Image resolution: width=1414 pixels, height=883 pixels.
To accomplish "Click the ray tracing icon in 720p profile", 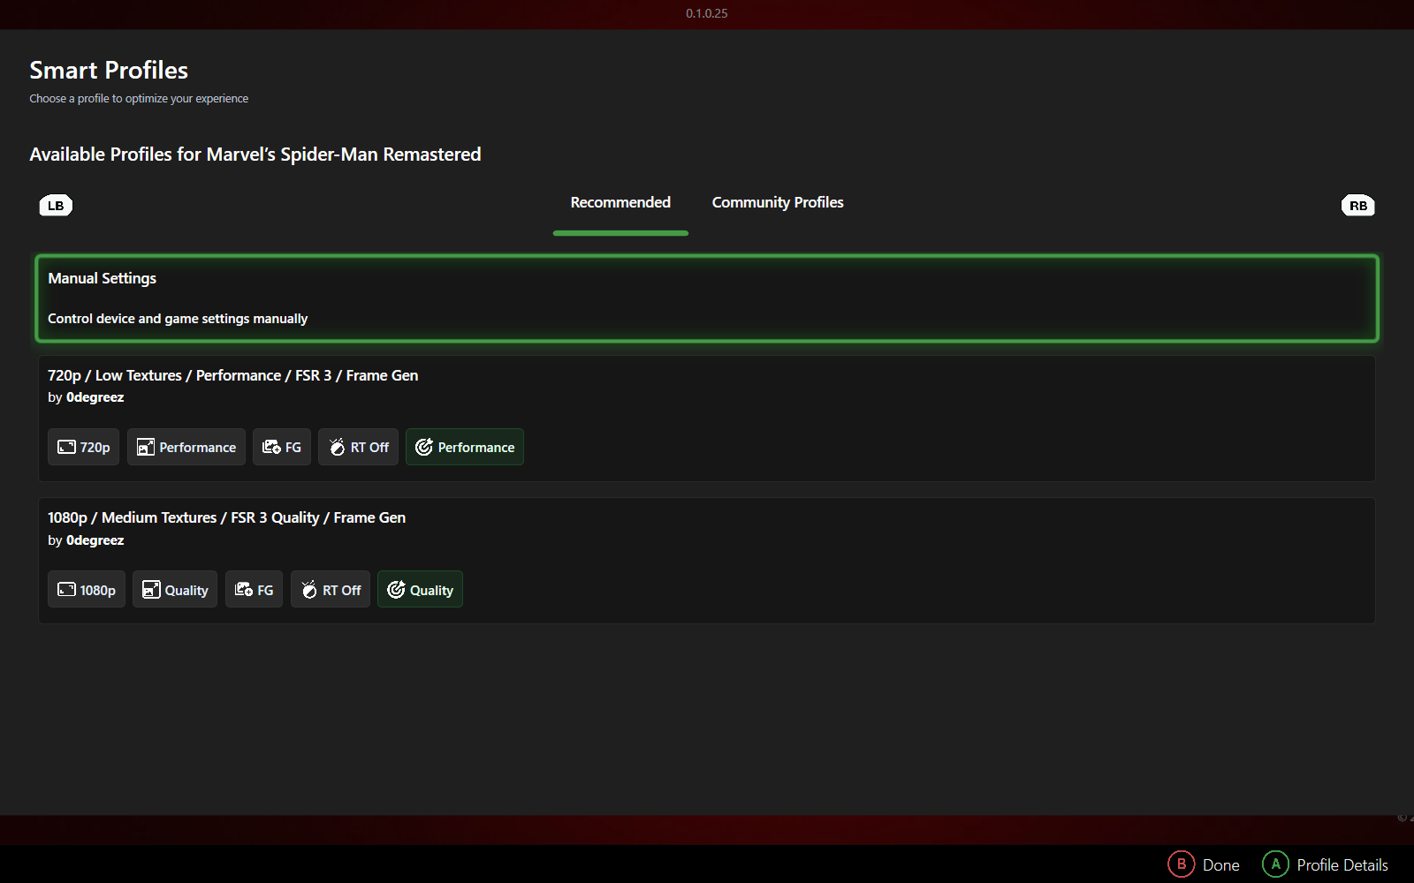I will (x=337, y=447).
